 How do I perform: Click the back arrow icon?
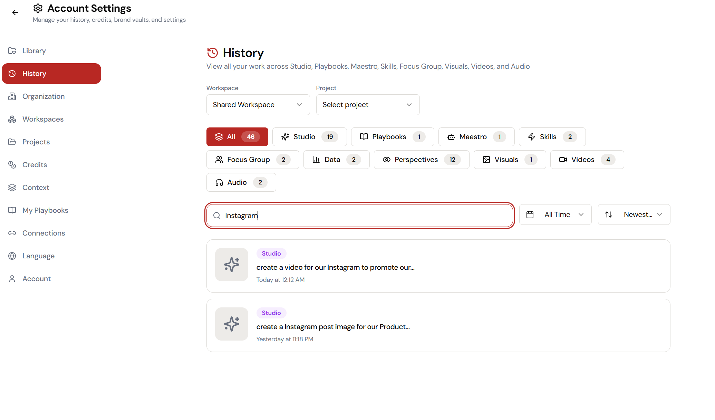(x=15, y=13)
